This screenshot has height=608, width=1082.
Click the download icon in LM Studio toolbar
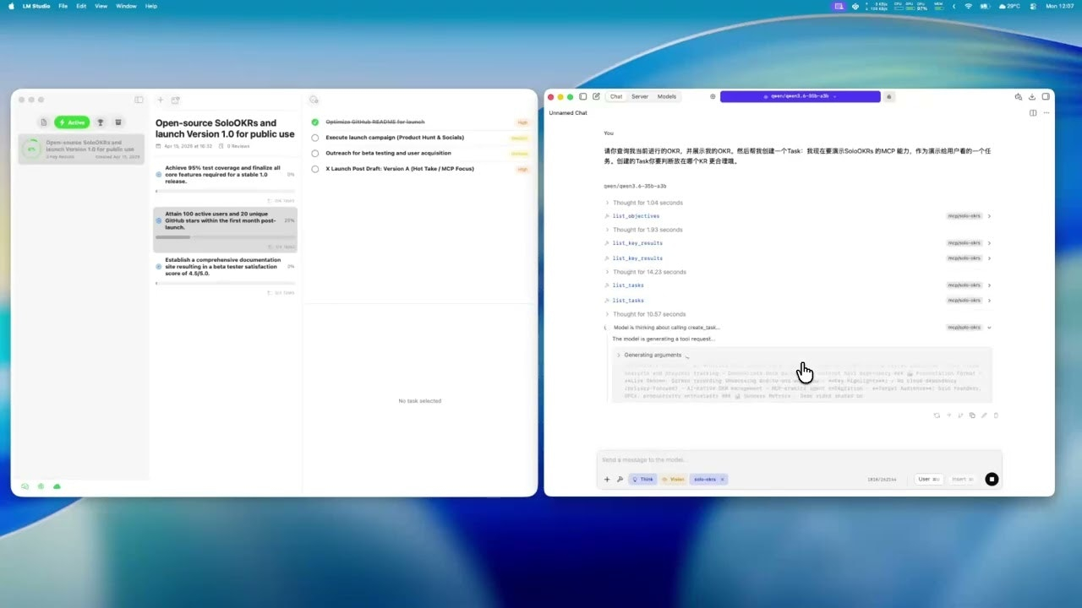(1032, 97)
